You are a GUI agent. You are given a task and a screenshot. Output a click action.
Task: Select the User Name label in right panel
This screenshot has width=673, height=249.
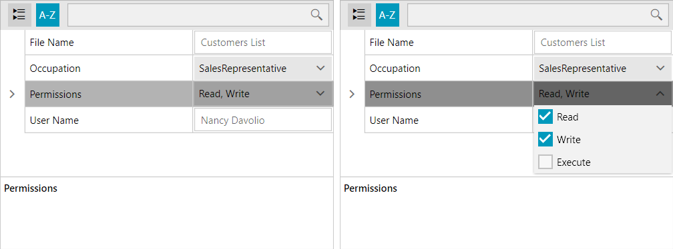click(394, 121)
